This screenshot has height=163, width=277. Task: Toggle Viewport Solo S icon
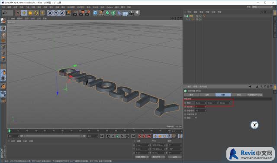coord(3,78)
